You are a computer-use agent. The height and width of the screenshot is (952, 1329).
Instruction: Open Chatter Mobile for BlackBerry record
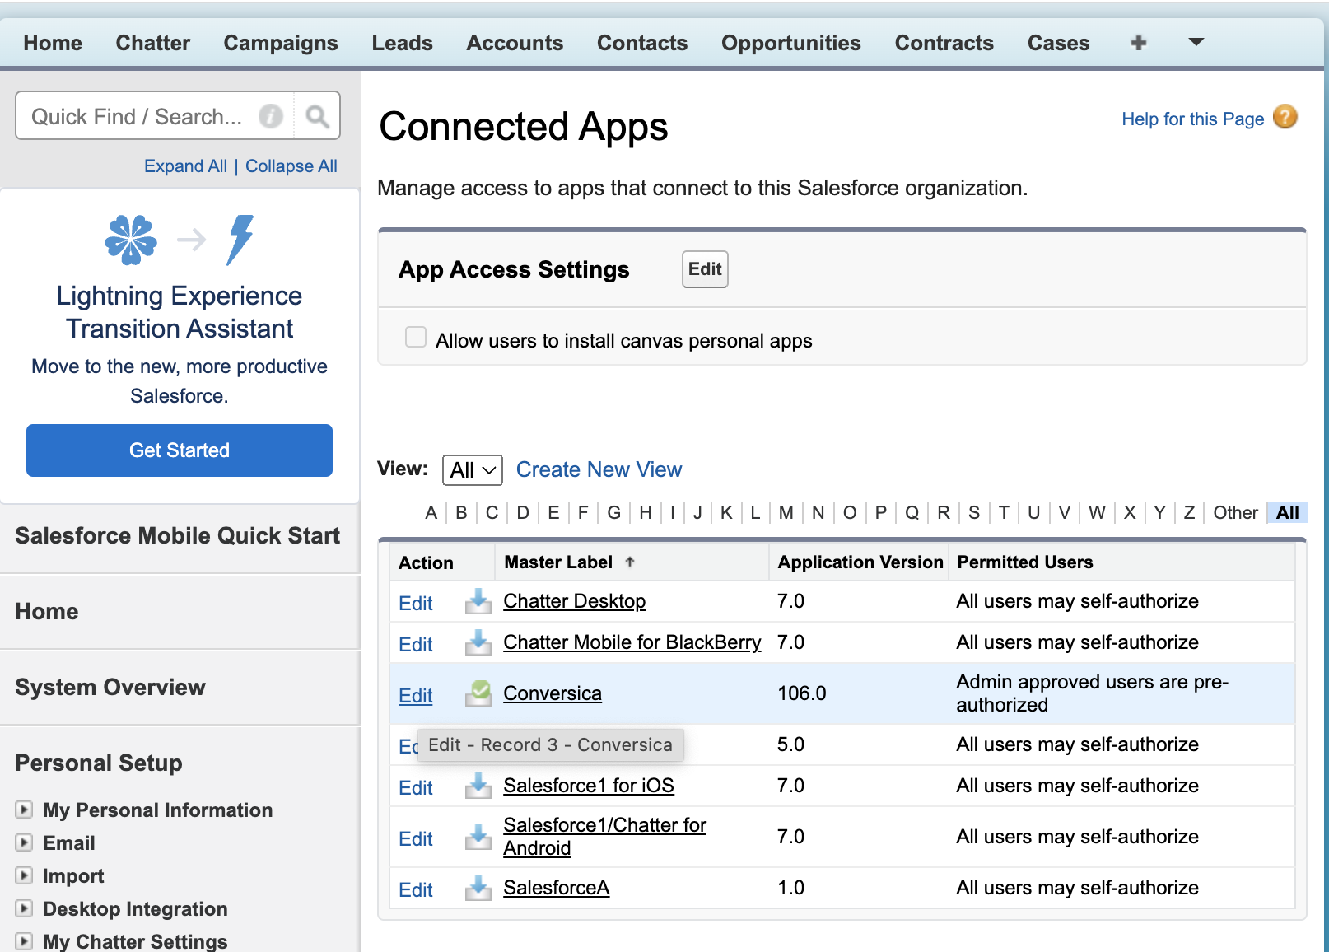pyautogui.click(x=632, y=642)
